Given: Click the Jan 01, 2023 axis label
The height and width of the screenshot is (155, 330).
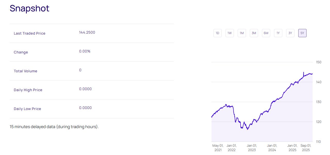Looking at the screenshot, I should (x=252, y=148).
